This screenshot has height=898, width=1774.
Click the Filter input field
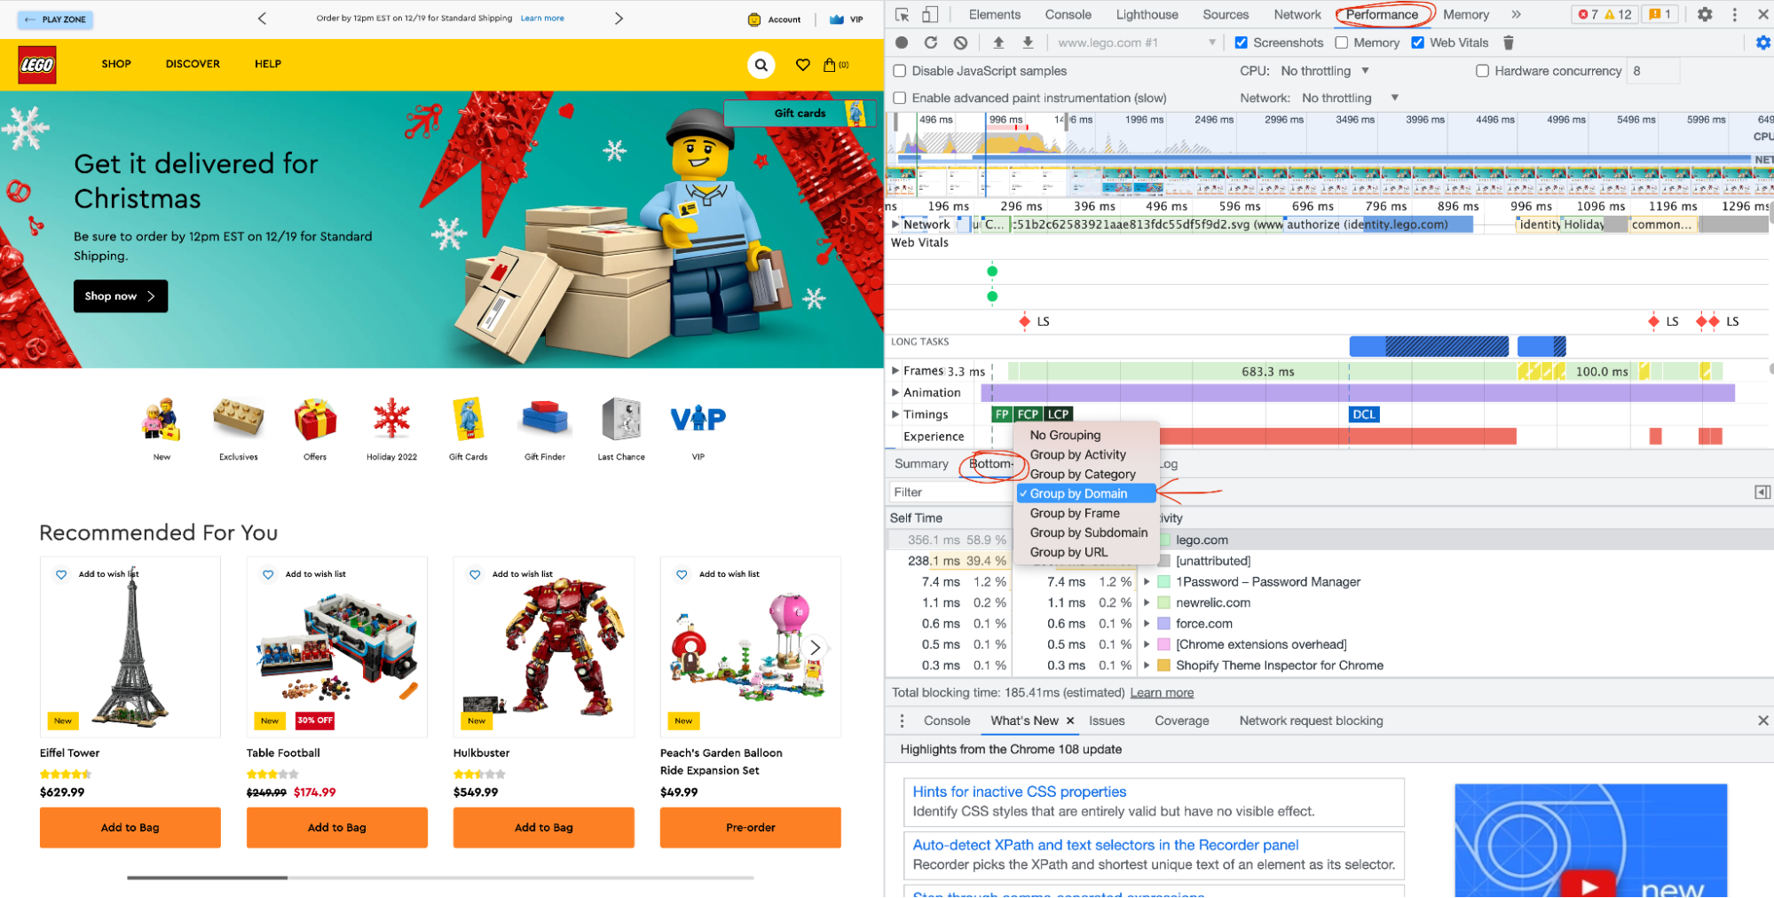pos(951,492)
